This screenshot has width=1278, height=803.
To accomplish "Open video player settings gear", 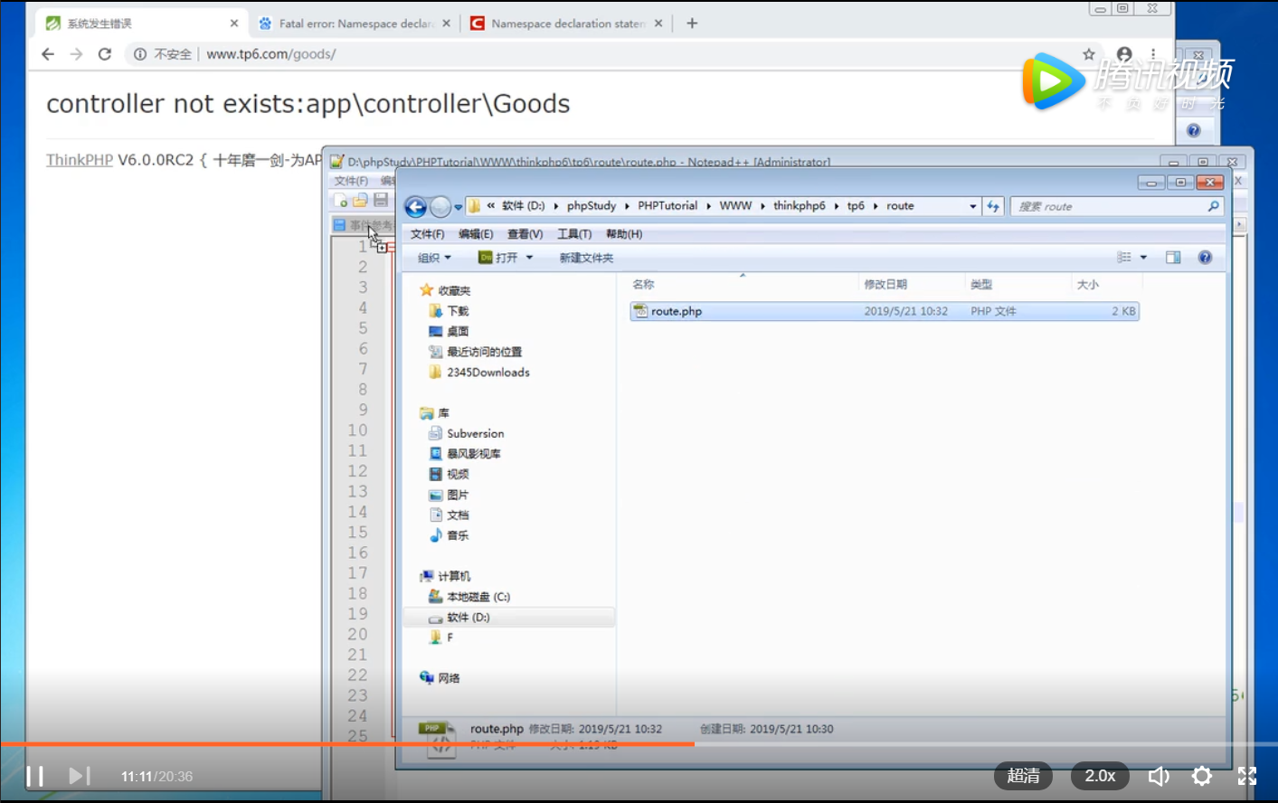I will 1202,776.
